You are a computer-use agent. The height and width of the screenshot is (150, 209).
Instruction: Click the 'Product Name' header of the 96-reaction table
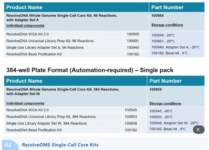click(24, 7)
